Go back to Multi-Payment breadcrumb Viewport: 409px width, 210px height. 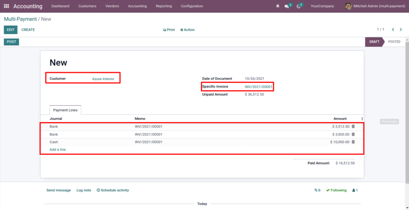(20, 19)
